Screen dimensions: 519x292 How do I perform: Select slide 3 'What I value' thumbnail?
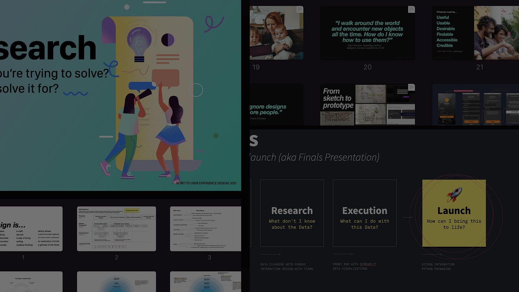205,229
